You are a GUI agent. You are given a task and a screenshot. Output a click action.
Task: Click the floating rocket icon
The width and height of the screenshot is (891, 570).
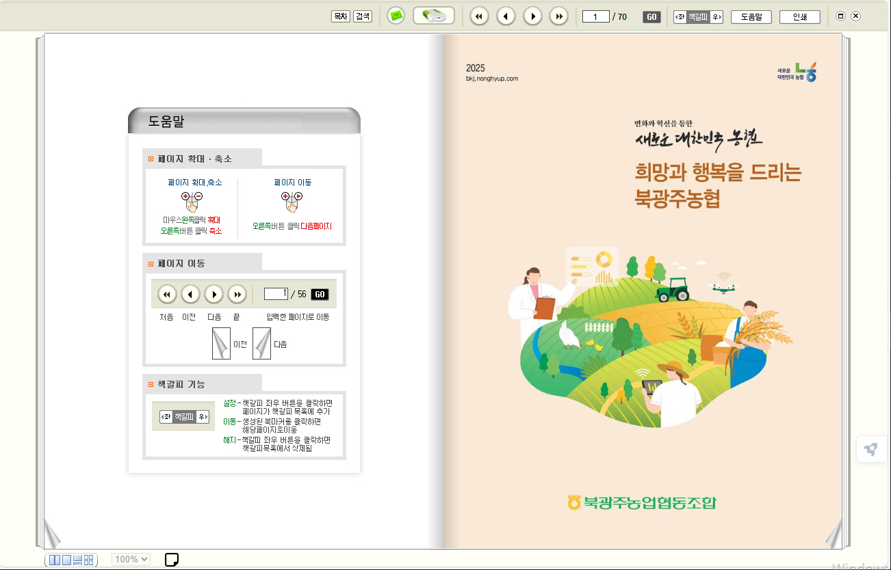pyautogui.click(x=871, y=449)
